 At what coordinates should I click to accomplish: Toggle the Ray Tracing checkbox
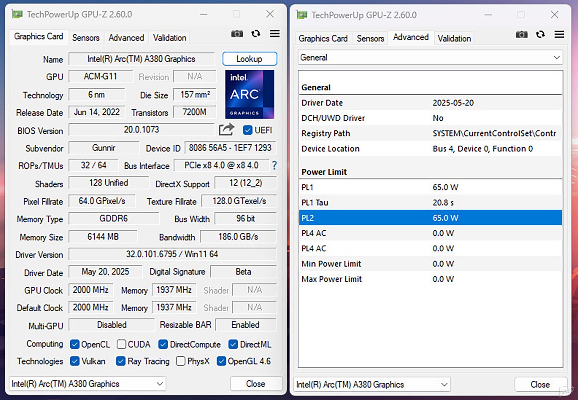point(121,361)
